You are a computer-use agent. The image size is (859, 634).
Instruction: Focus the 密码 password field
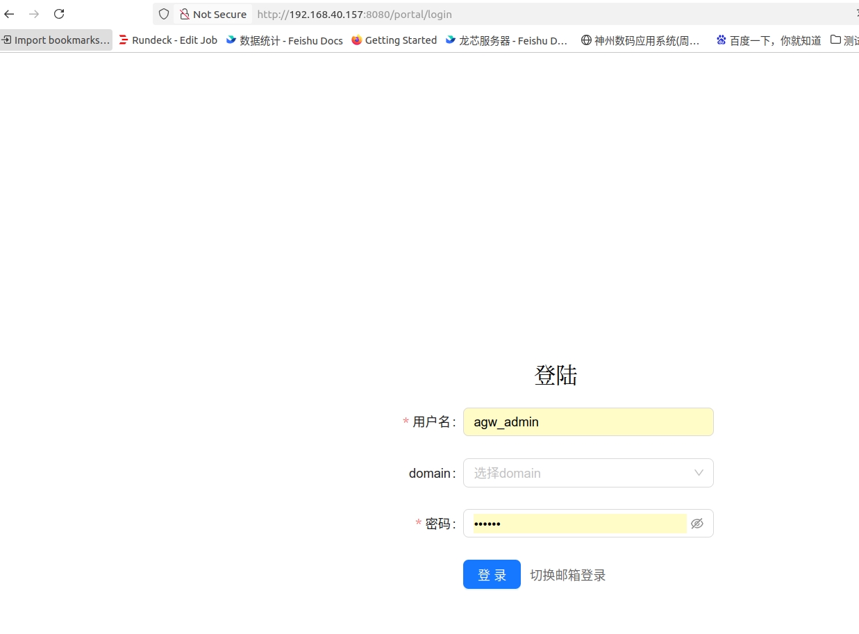tap(579, 524)
